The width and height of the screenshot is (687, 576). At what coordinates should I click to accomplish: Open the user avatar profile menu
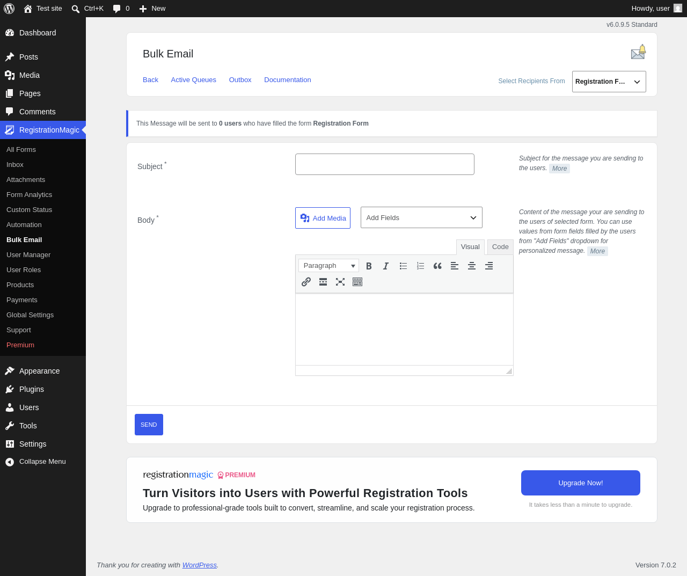click(x=678, y=9)
